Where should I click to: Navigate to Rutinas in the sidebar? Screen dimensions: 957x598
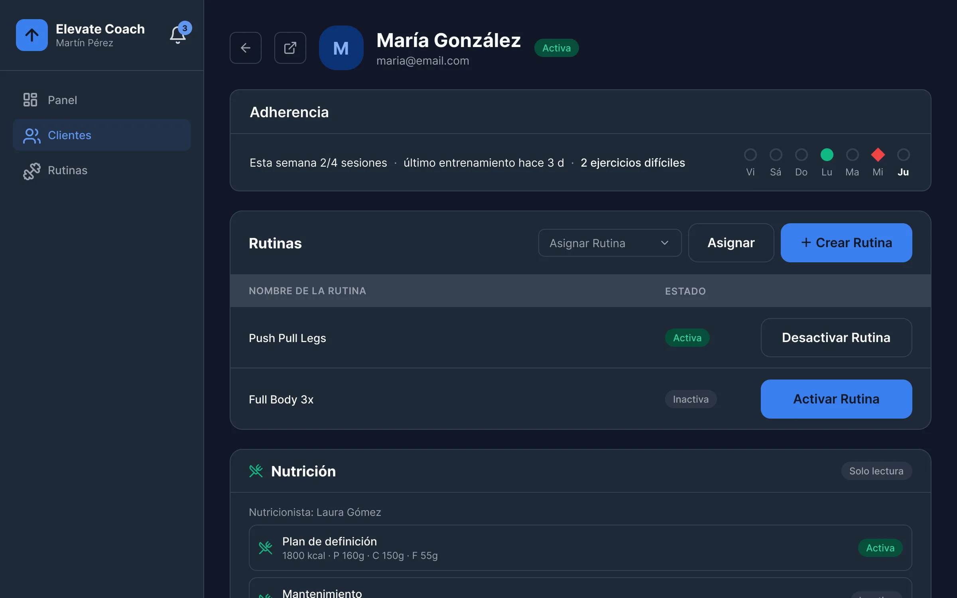102,171
